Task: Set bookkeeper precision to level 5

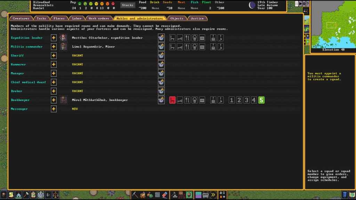Action: click(x=261, y=100)
